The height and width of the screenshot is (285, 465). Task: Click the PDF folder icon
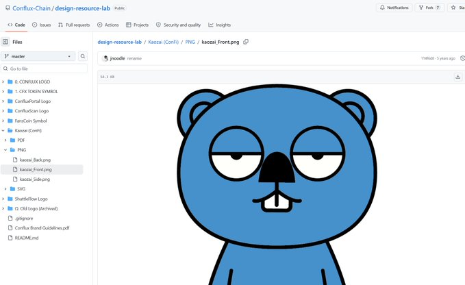tap(12, 140)
